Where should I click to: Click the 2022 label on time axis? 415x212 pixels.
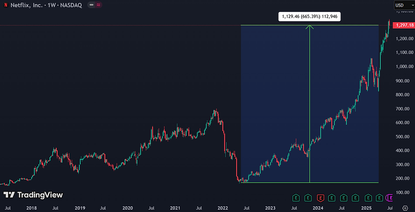223,208
